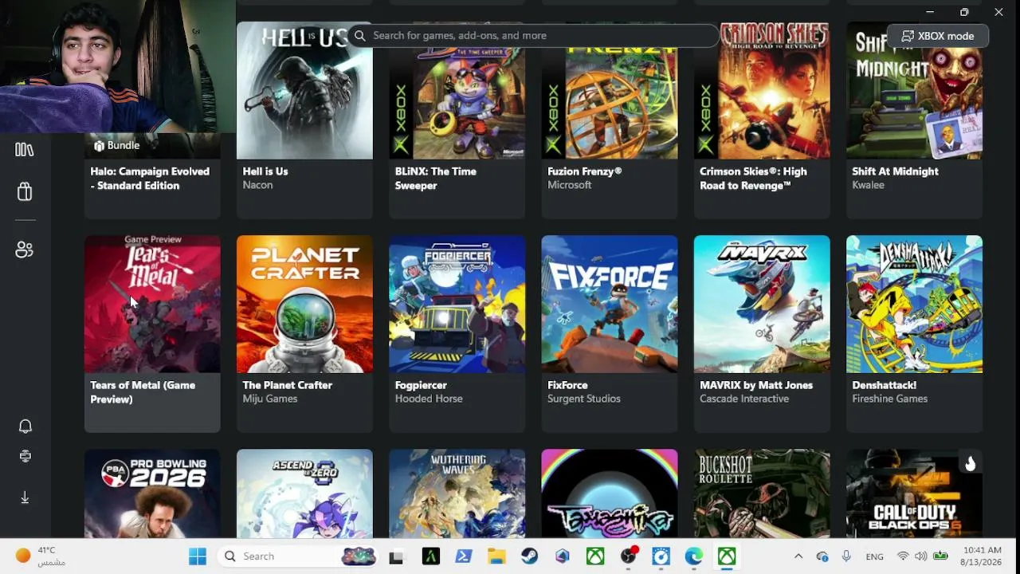1020x574 pixels.
Task: Open the MAVRIX cover art
Action: click(762, 304)
